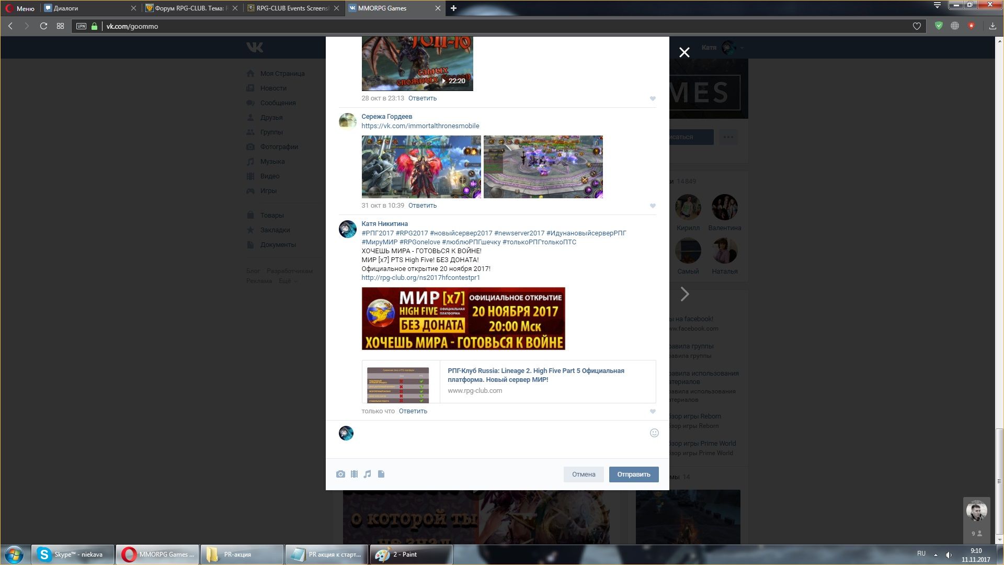Expand the Ещё footer dropdown
The width and height of the screenshot is (1004, 565).
point(288,281)
